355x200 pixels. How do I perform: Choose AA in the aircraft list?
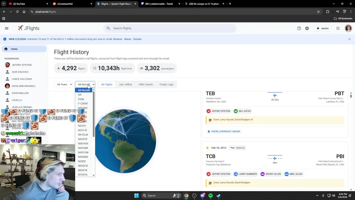(x=84, y=95)
